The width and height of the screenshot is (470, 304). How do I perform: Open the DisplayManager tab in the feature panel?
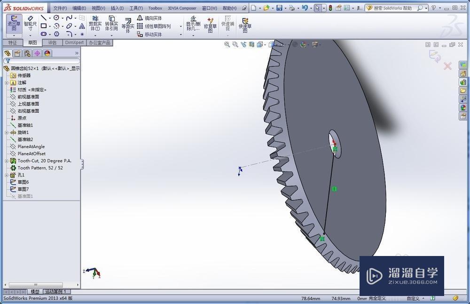click(x=47, y=53)
